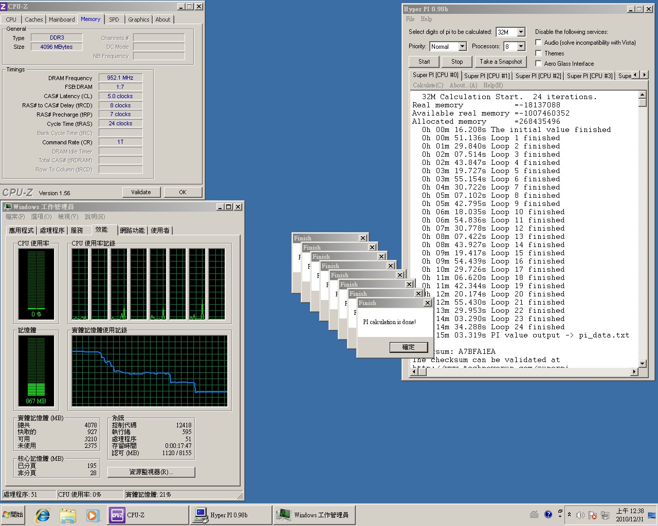The height and width of the screenshot is (526, 658).
Task: Minimize the Hyper PI window
Action: (x=631, y=9)
